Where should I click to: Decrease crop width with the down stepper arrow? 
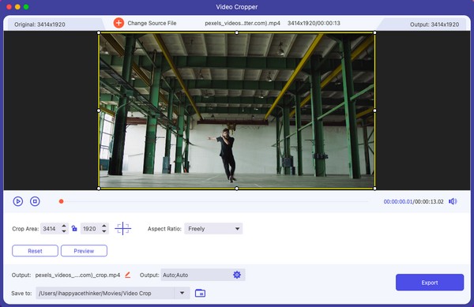(64, 231)
